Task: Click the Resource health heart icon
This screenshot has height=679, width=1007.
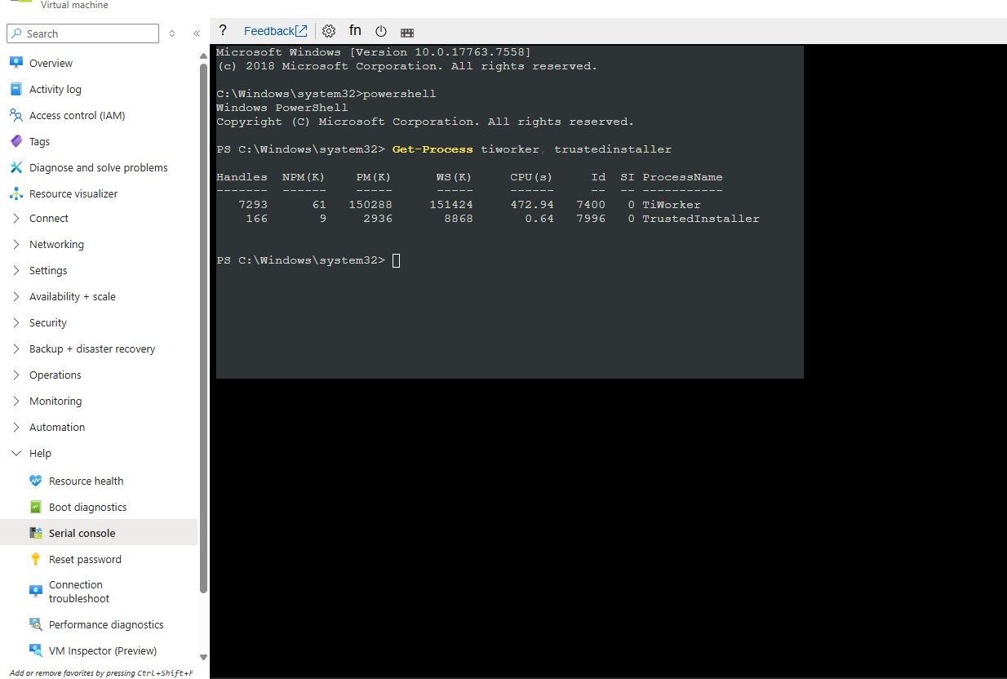Action: tap(36, 481)
